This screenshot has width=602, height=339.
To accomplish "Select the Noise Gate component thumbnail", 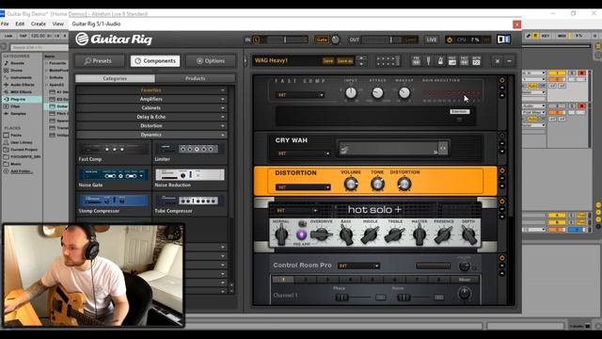I will [113, 175].
